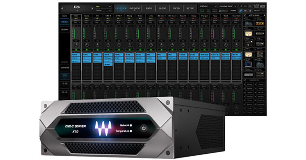Click the BG Vox 2 channel pan knob

click(172, 45)
